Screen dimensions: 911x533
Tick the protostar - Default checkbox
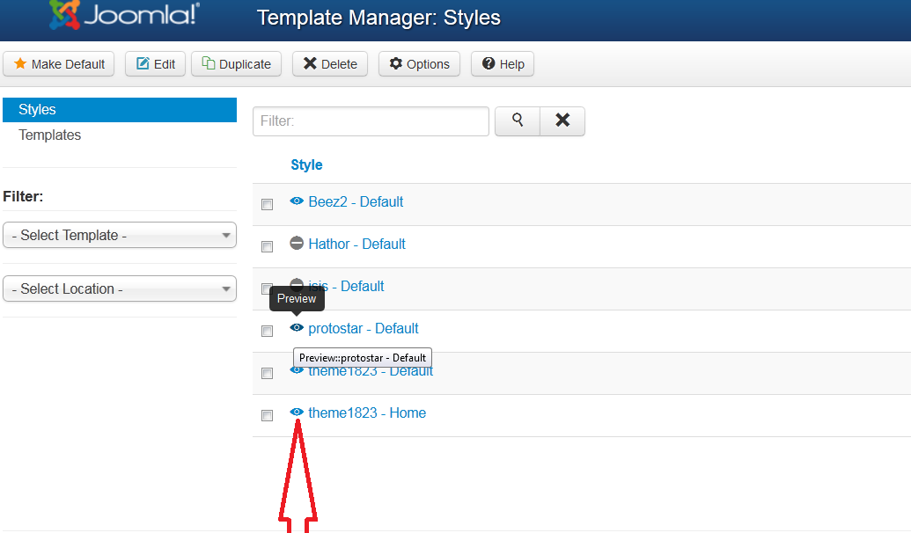(x=268, y=331)
